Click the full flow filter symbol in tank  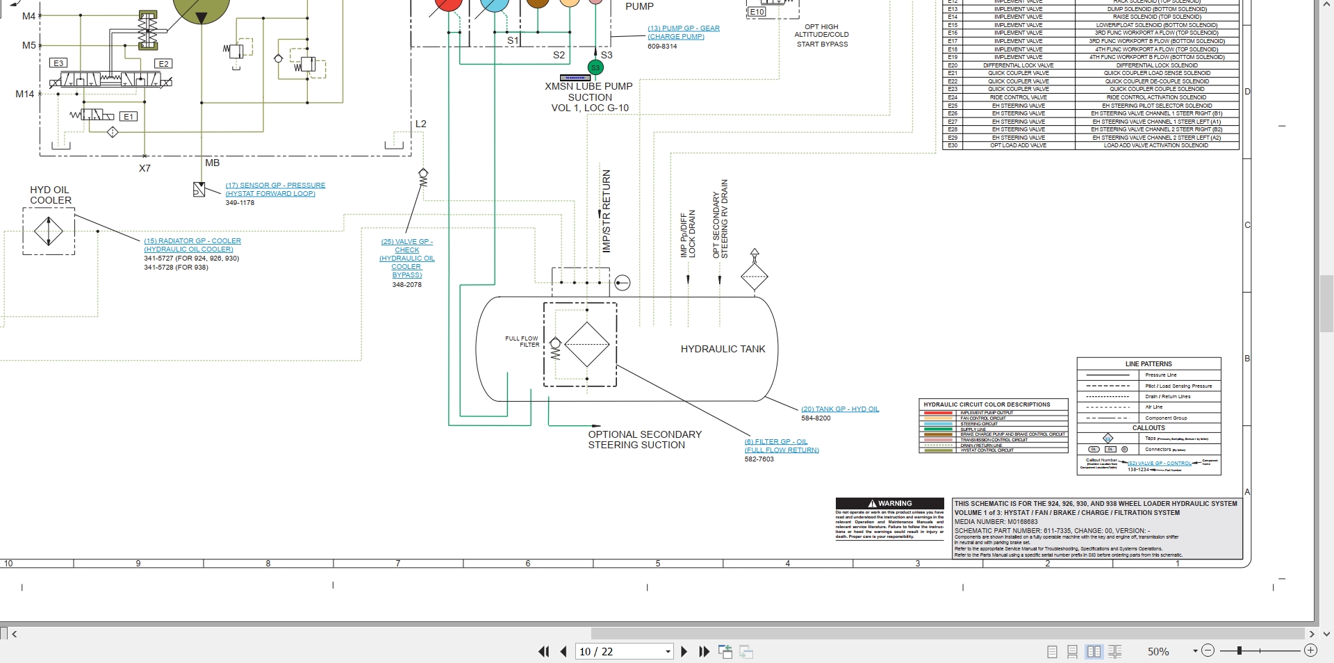pyautogui.click(x=587, y=344)
